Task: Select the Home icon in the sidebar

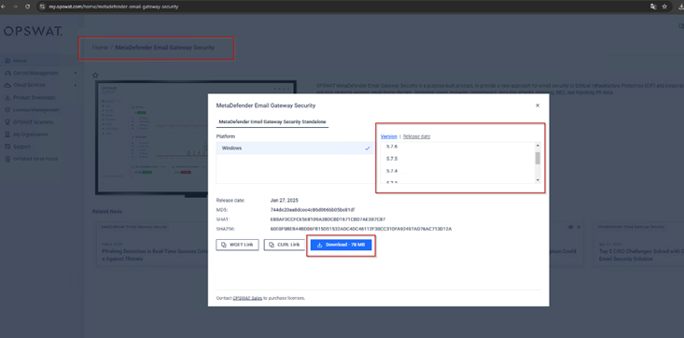Action: click(x=7, y=61)
